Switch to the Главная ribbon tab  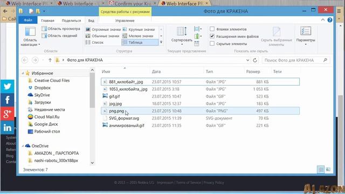tap(47, 20)
